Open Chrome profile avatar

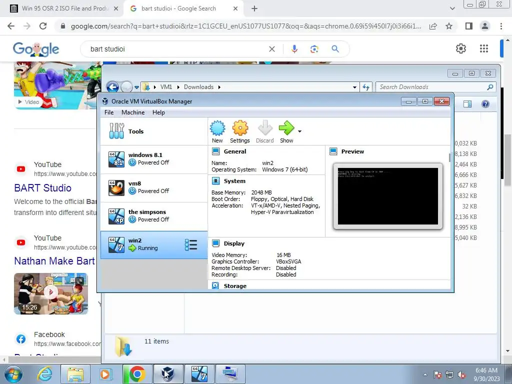(485, 26)
